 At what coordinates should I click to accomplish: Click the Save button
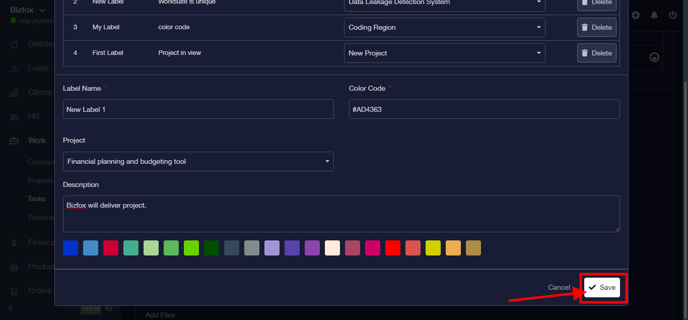pos(602,287)
